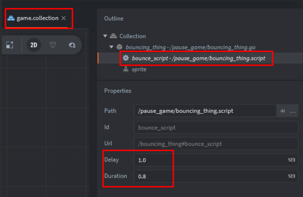Click the realign camera icon
This screenshot has width=303, height=197.
(x=72, y=45)
